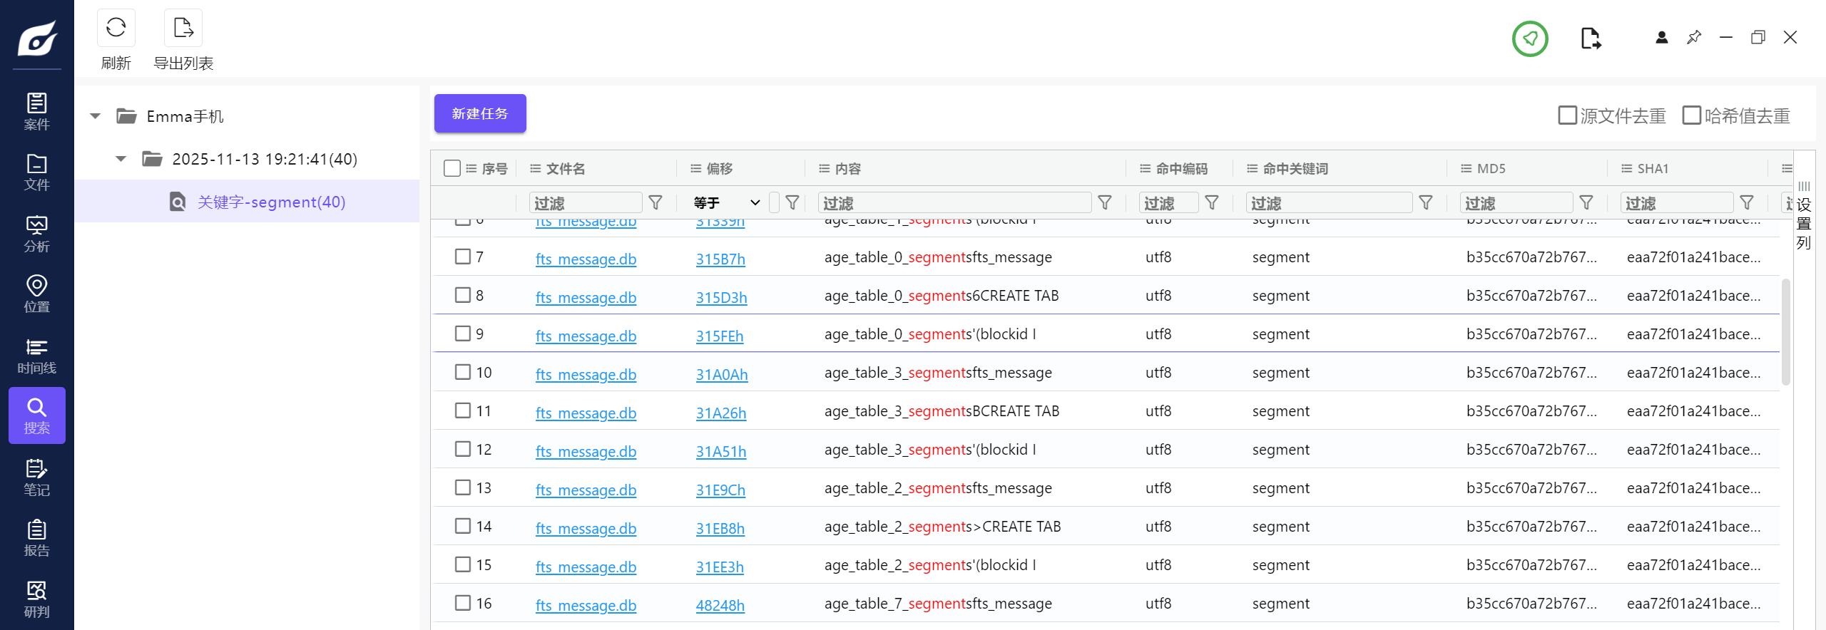1826x630 pixels.
Task: Open the Analysis (分析) sidebar view
Action: [x=36, y=234]
